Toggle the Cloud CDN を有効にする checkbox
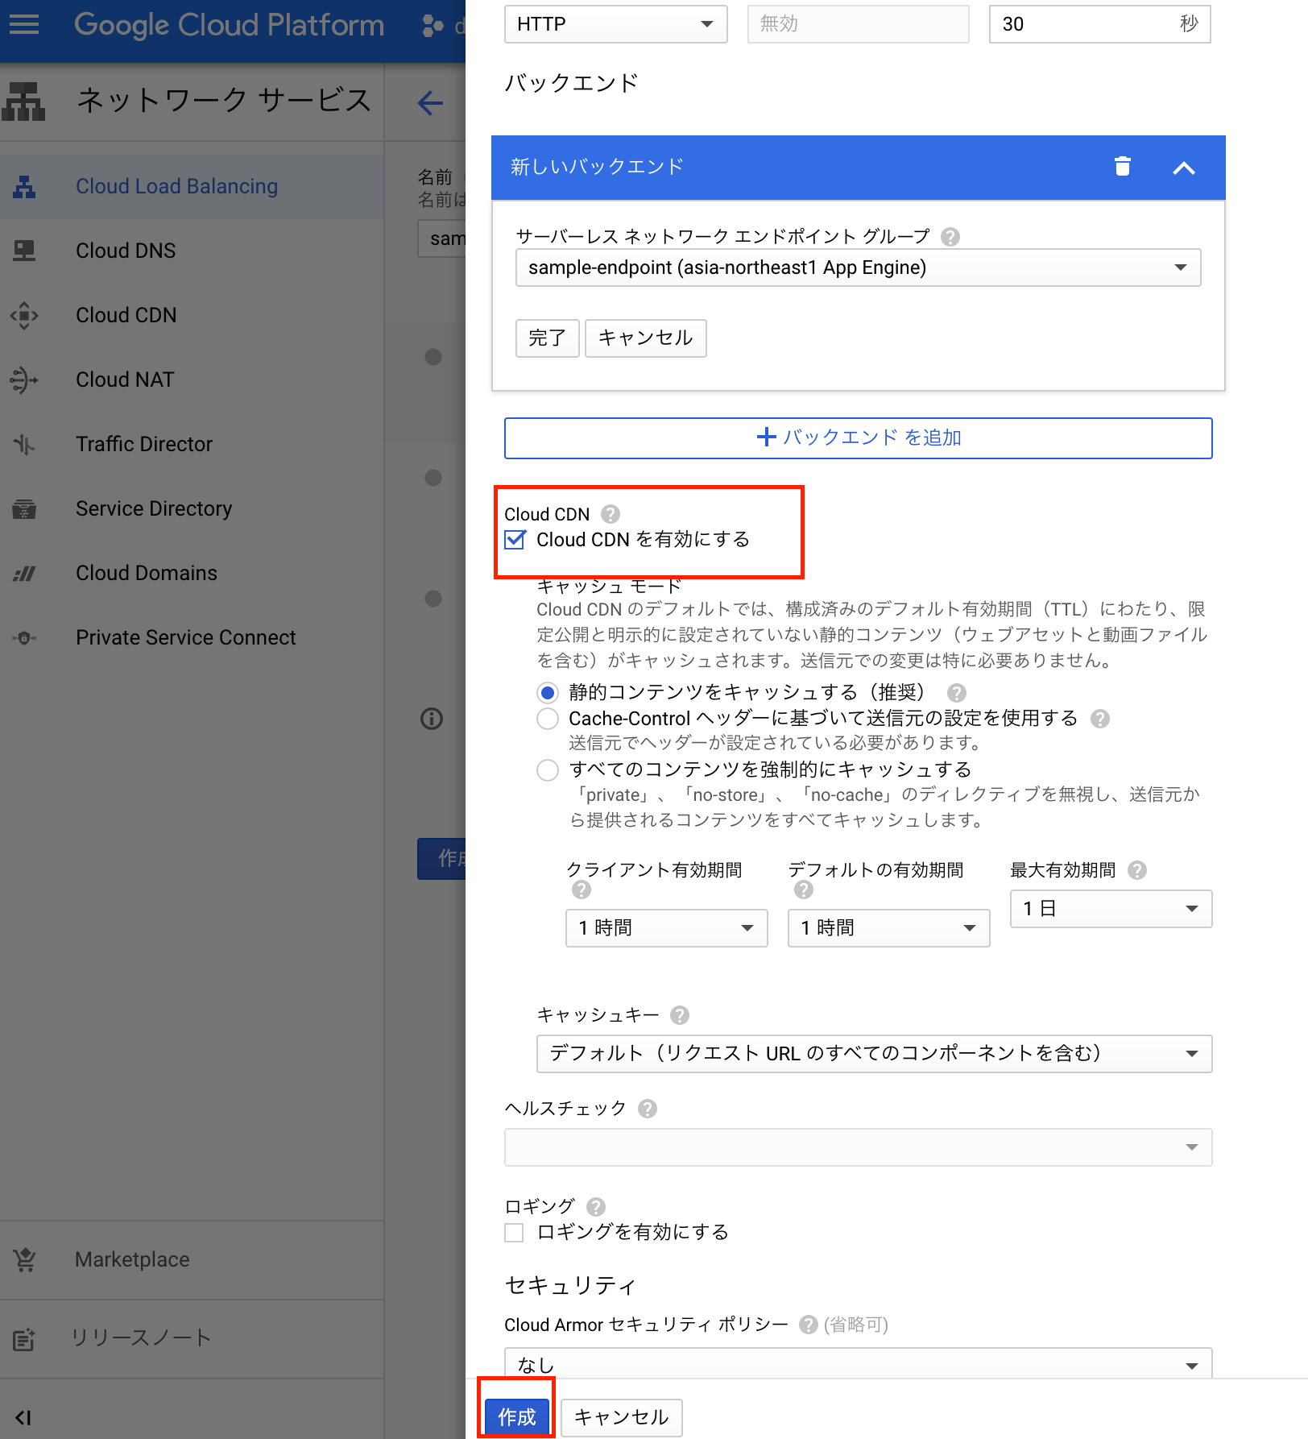The height and width of the screenshot is (1439, 1308). tap(515, 539)
